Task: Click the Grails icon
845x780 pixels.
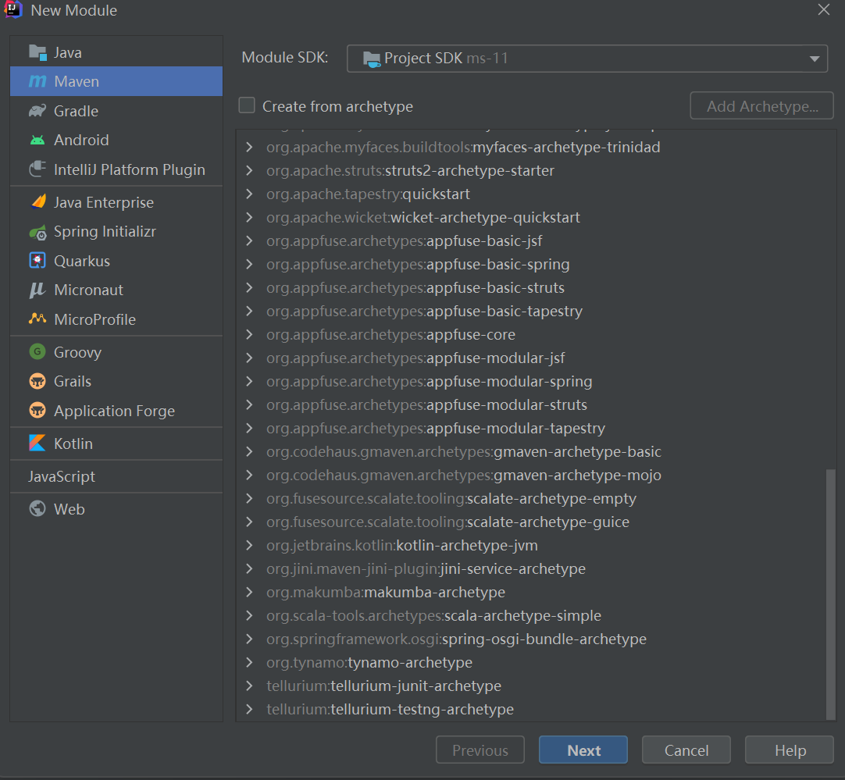Action: (x=37, y=381)
